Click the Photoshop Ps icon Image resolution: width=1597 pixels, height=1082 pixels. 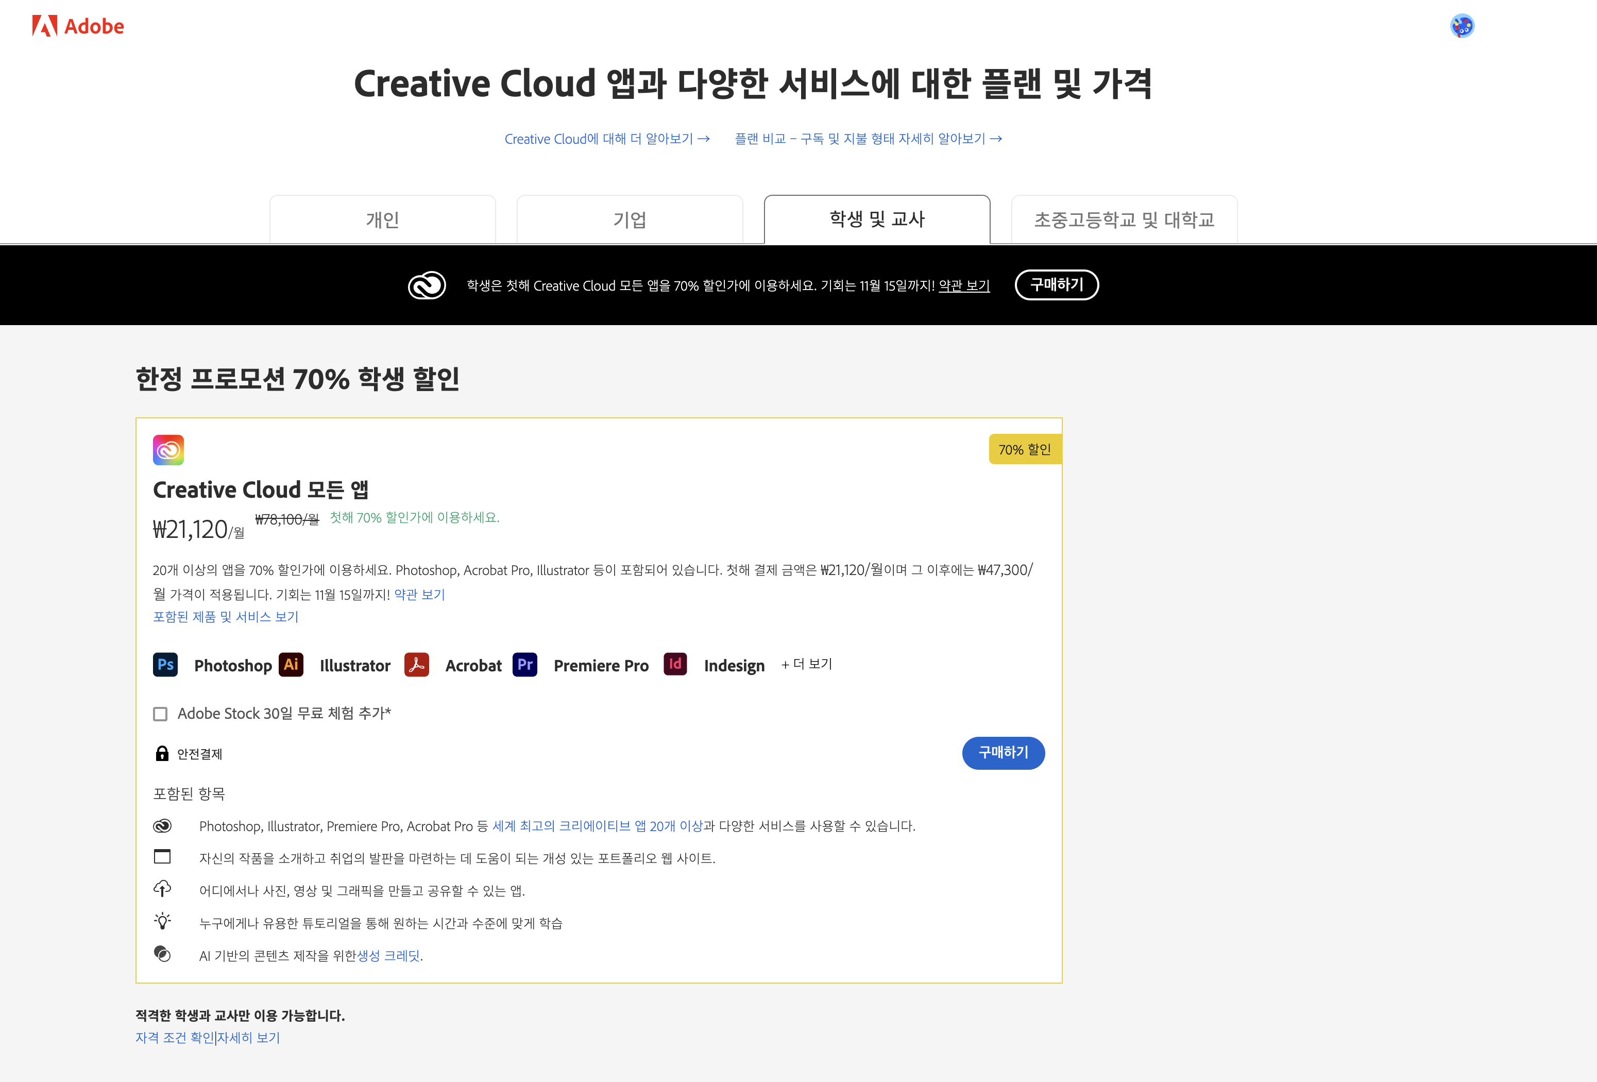tap(165, 665)
